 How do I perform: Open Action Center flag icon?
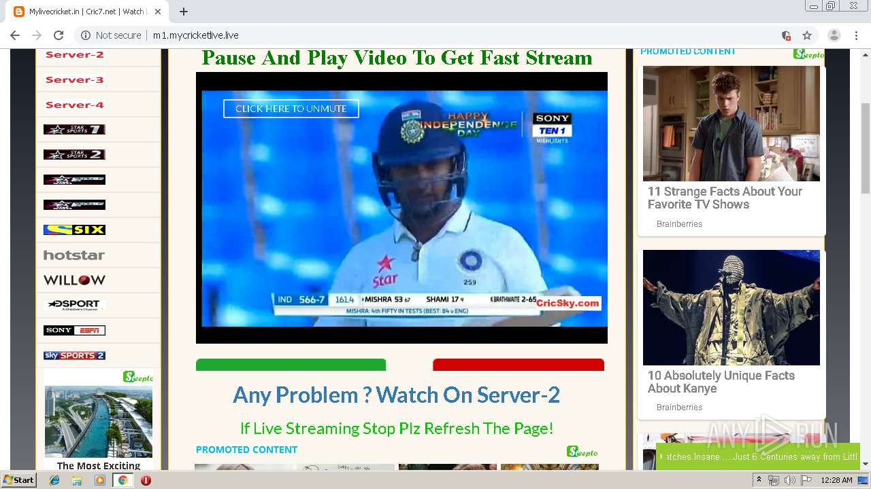click(x=806, y=480)
